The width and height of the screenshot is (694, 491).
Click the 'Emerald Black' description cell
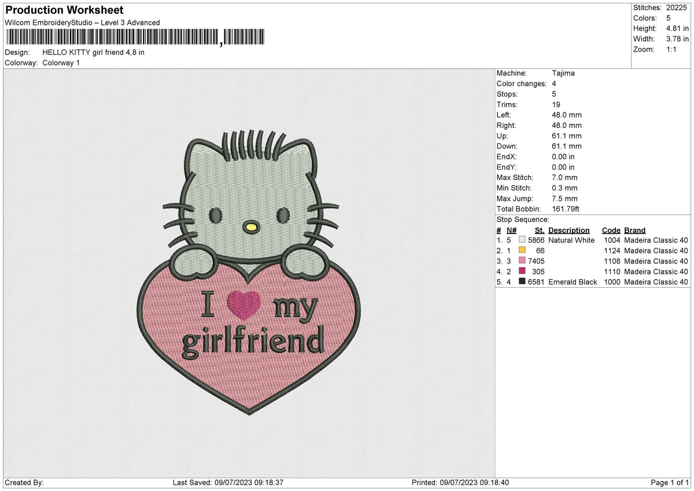[573, 281]
